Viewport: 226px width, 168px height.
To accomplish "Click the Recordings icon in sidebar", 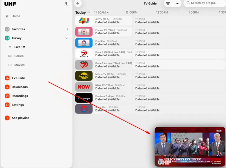I will point(7,96).
